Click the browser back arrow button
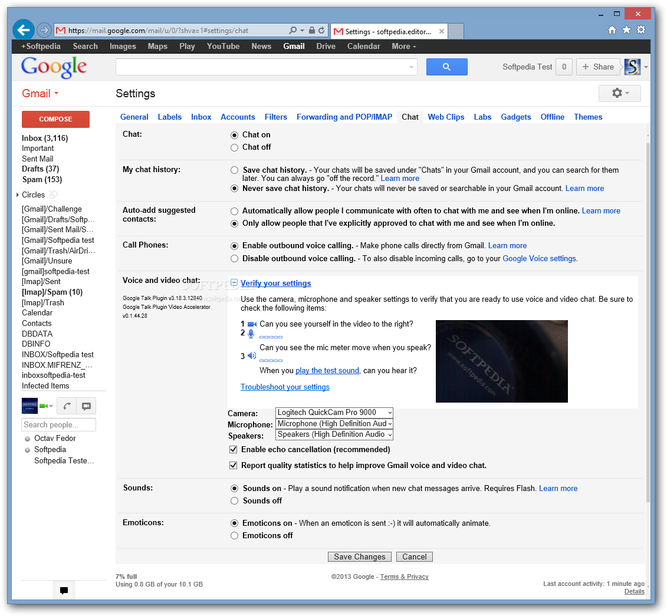This screenshot has height=616, width=667. [24, 30]
